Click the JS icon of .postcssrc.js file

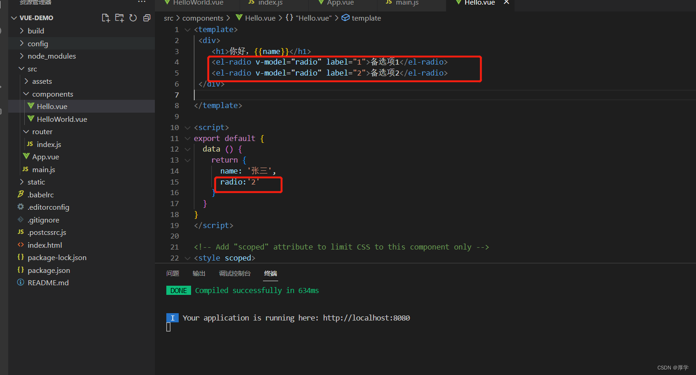click(x=21, y=232)
